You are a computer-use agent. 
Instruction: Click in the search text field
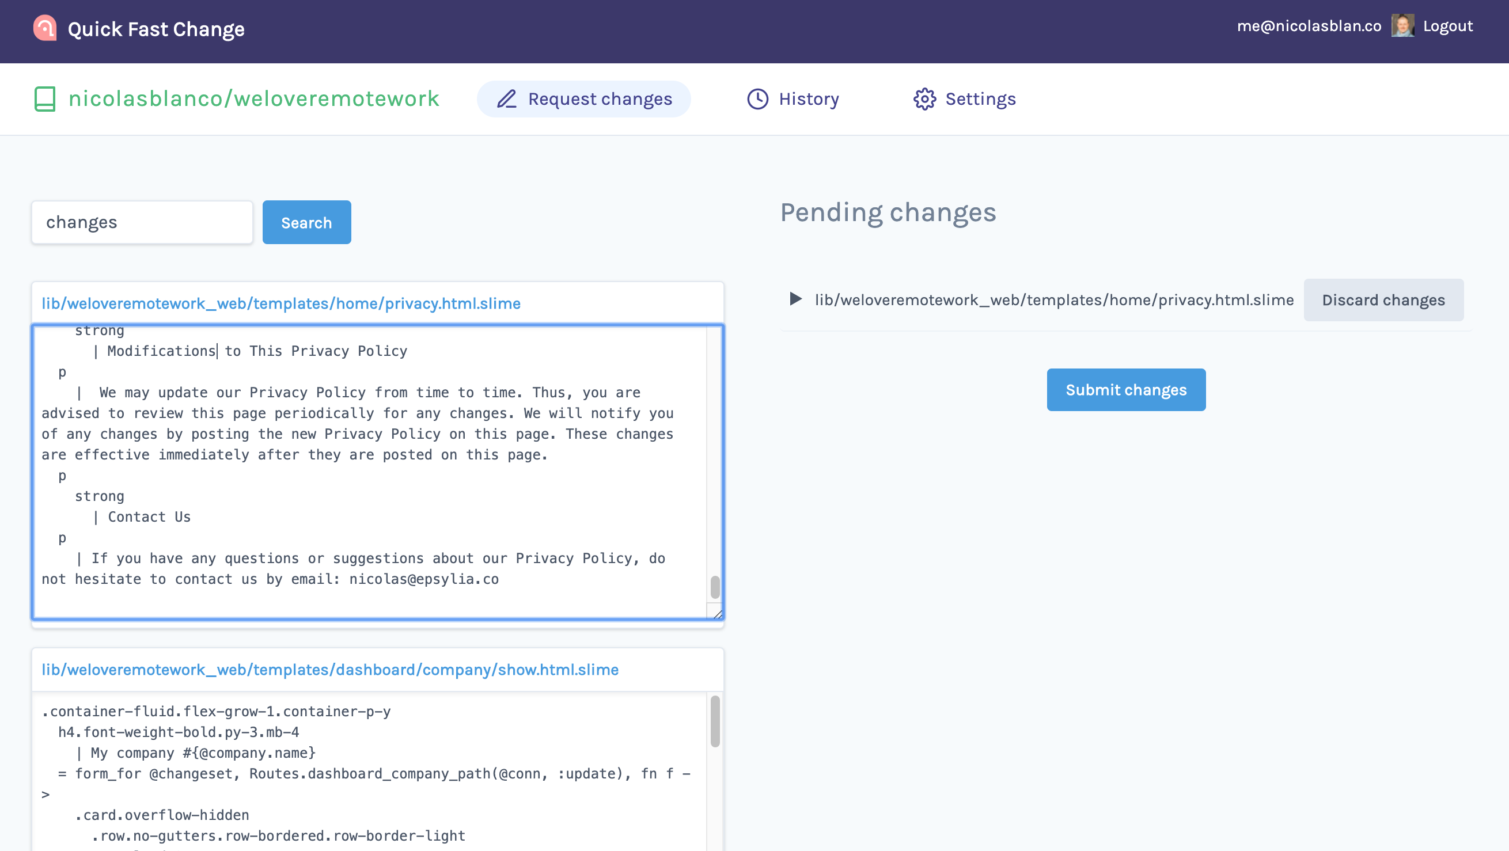pyautogui.click(x=142, y=223)
